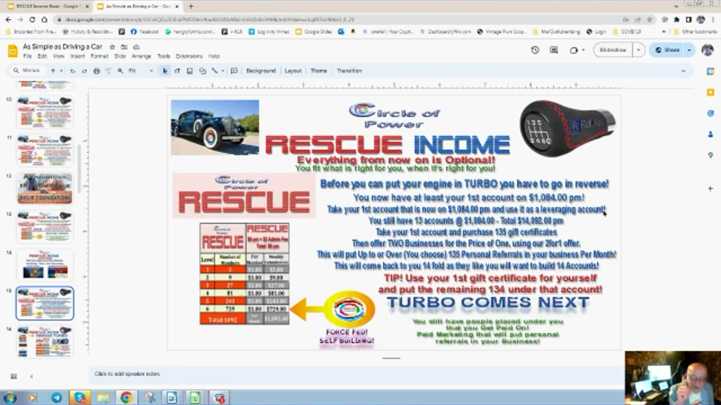Open the New slide dropdown arrow

click(61, 71)
